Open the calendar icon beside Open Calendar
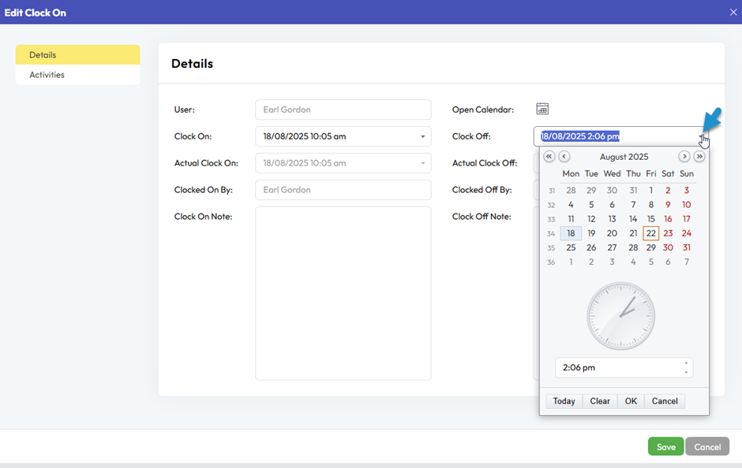This screenshot has width=742, height=468. coord(542,110)
